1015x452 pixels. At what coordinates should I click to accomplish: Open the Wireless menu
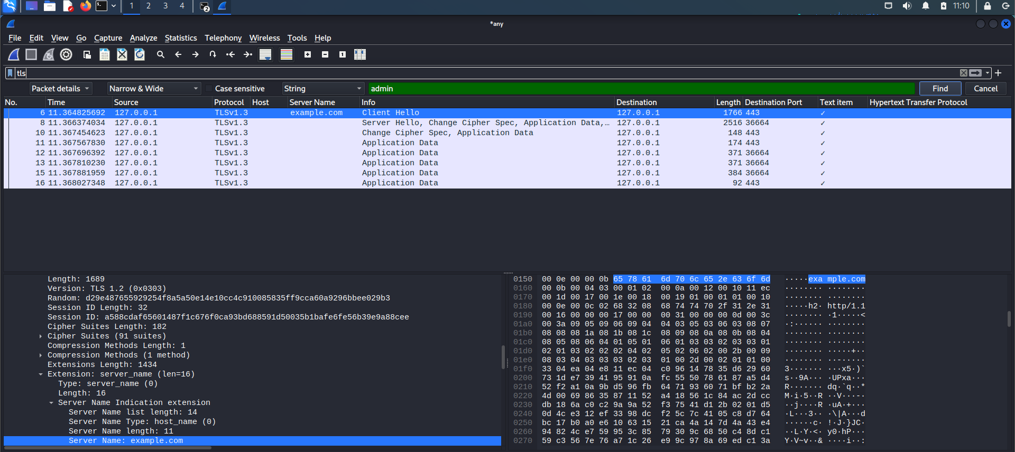264,38
